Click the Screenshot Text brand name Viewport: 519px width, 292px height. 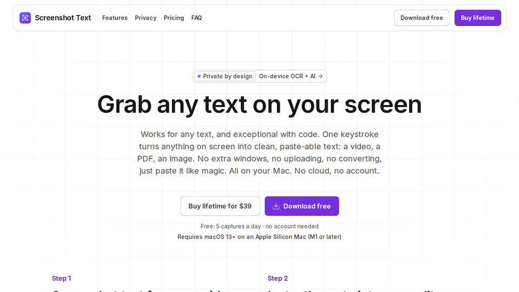pyautogui.click(x=63, y=18)
